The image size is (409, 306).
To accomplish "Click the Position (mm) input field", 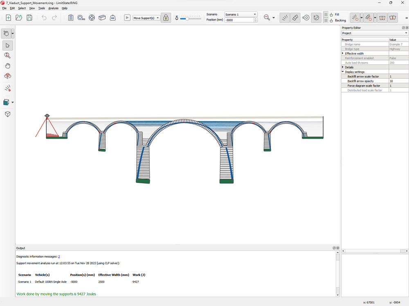I will coord(239,20).
